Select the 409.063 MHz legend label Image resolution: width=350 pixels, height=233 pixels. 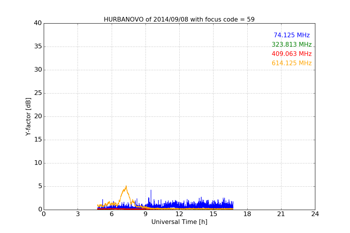tap(292, 54)
